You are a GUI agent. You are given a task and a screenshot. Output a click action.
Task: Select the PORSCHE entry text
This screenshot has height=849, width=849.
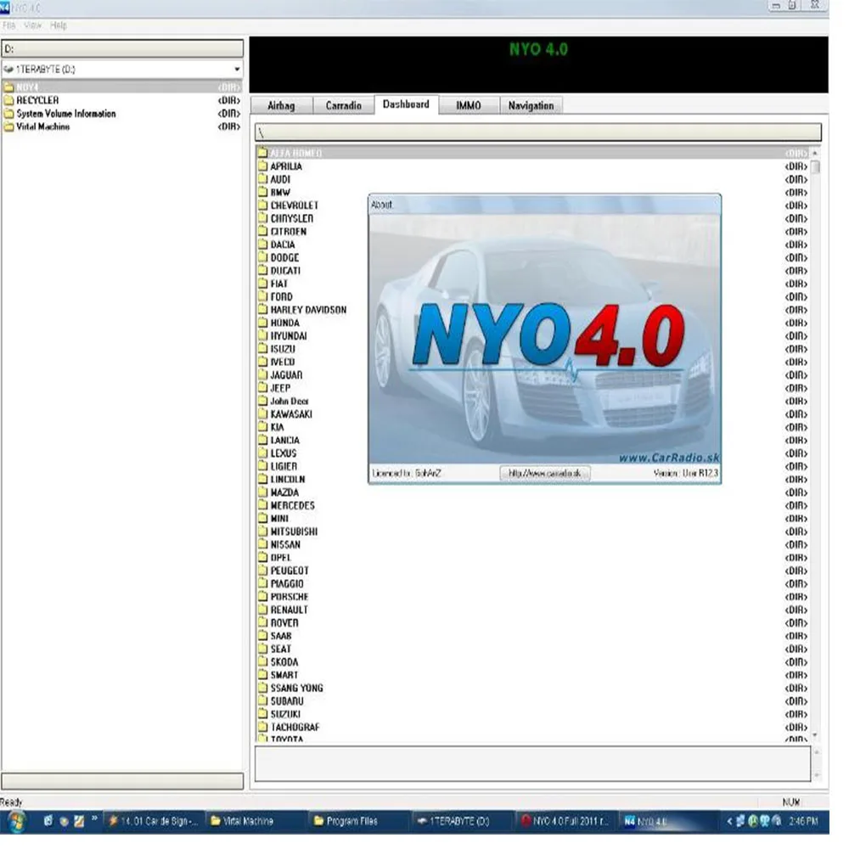tap(290, 597)
